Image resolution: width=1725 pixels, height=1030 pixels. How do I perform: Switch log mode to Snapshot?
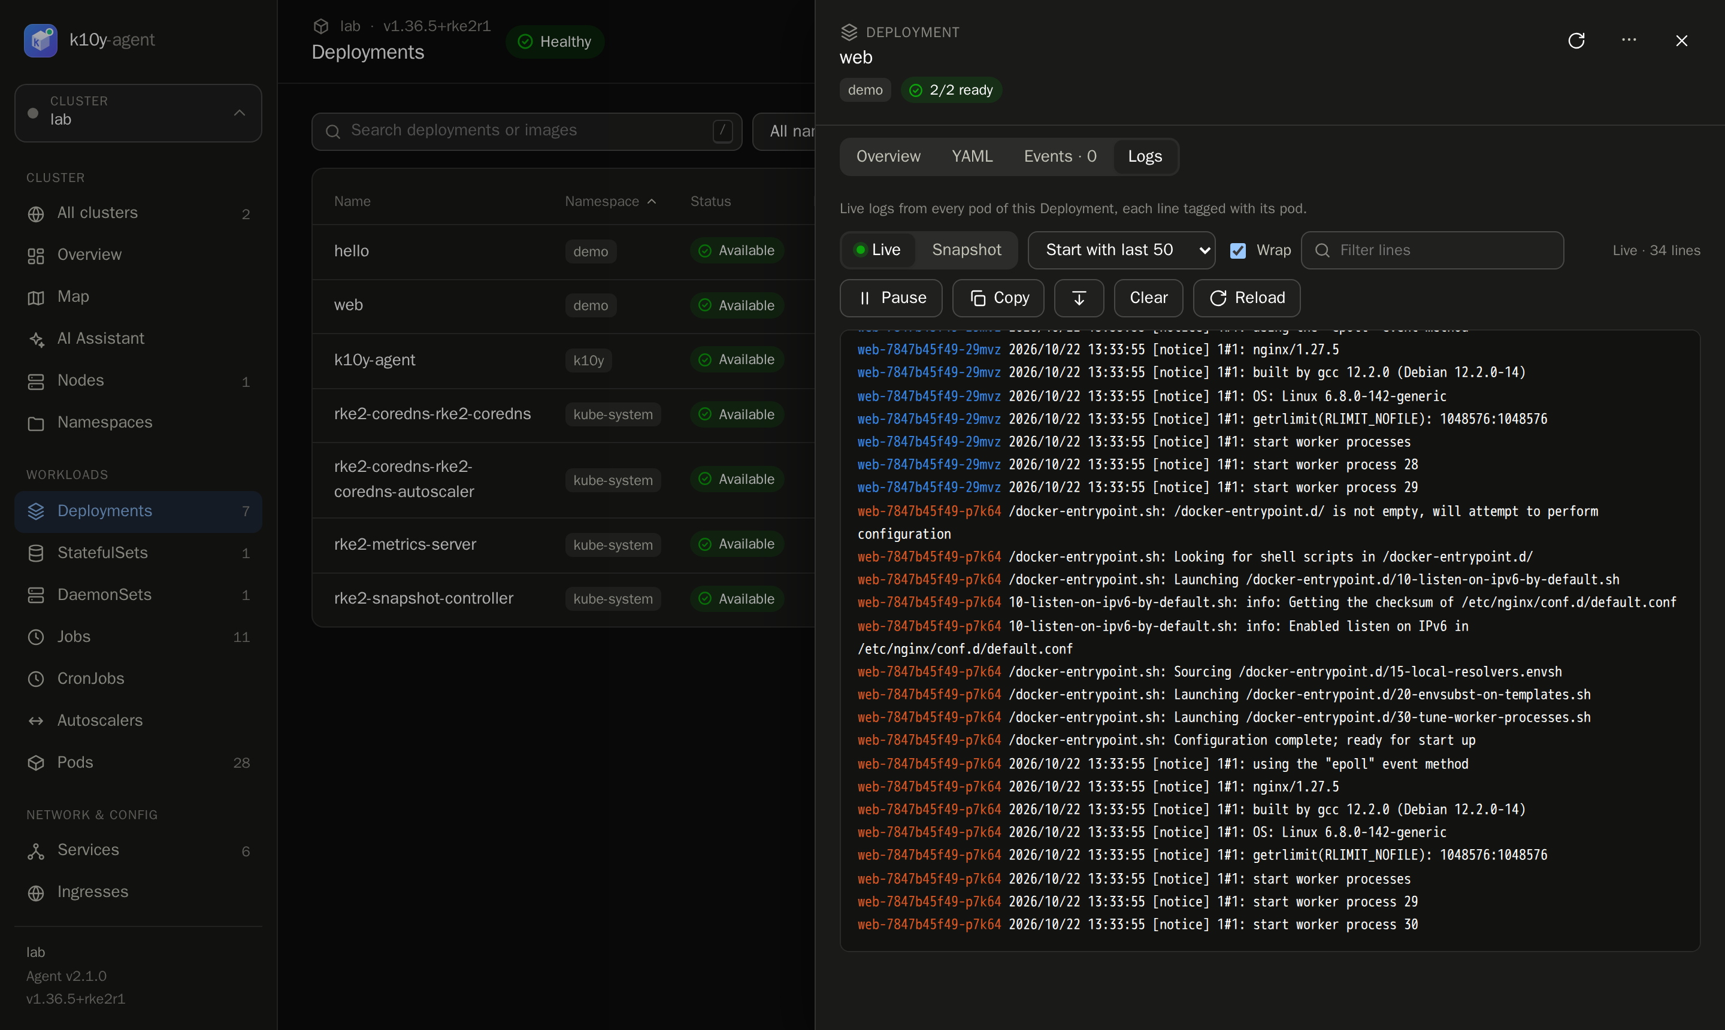coord(966,250)
